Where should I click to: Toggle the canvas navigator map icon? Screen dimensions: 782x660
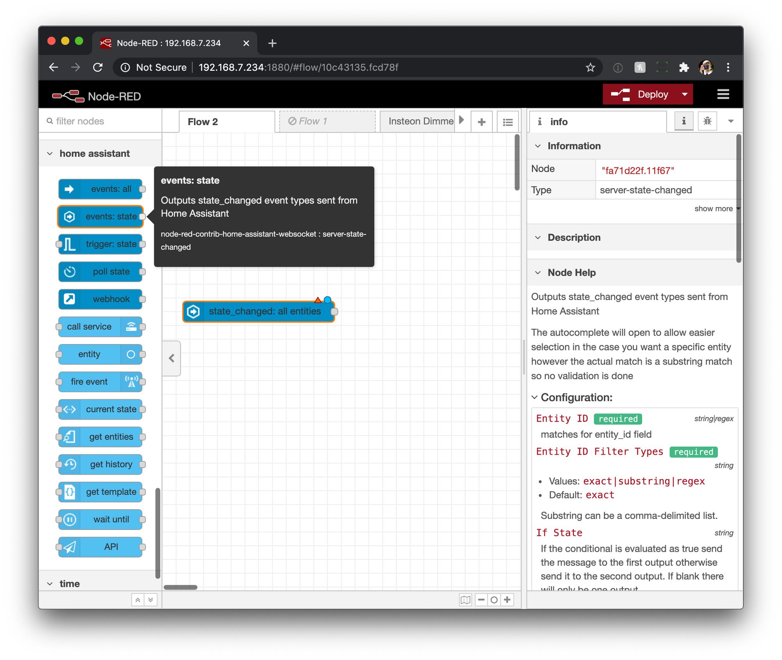[x=465, y=599]
